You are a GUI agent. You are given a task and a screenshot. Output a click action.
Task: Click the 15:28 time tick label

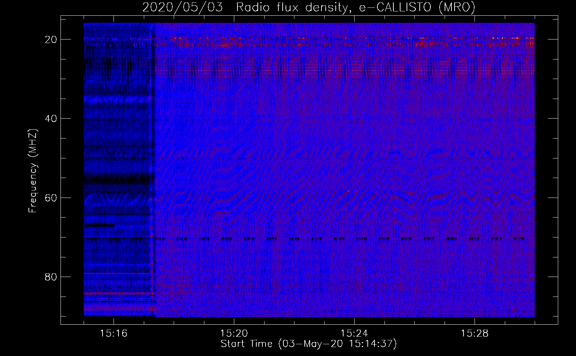point(475,334)
